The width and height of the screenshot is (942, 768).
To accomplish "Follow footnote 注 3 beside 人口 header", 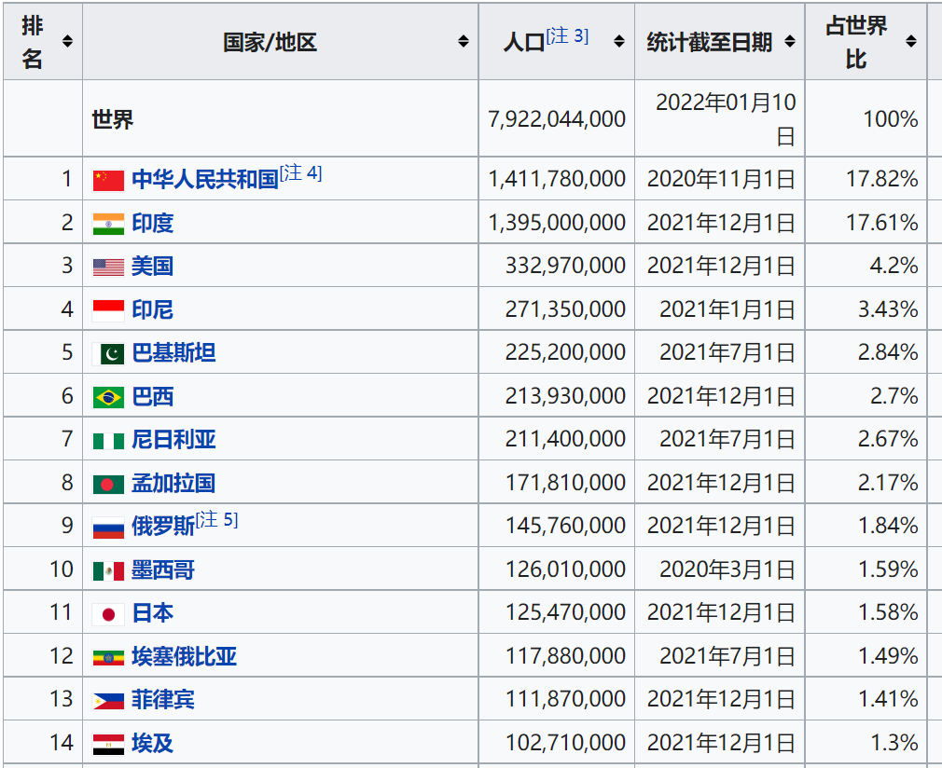I will pyautogui.click(x=567, y=36).
